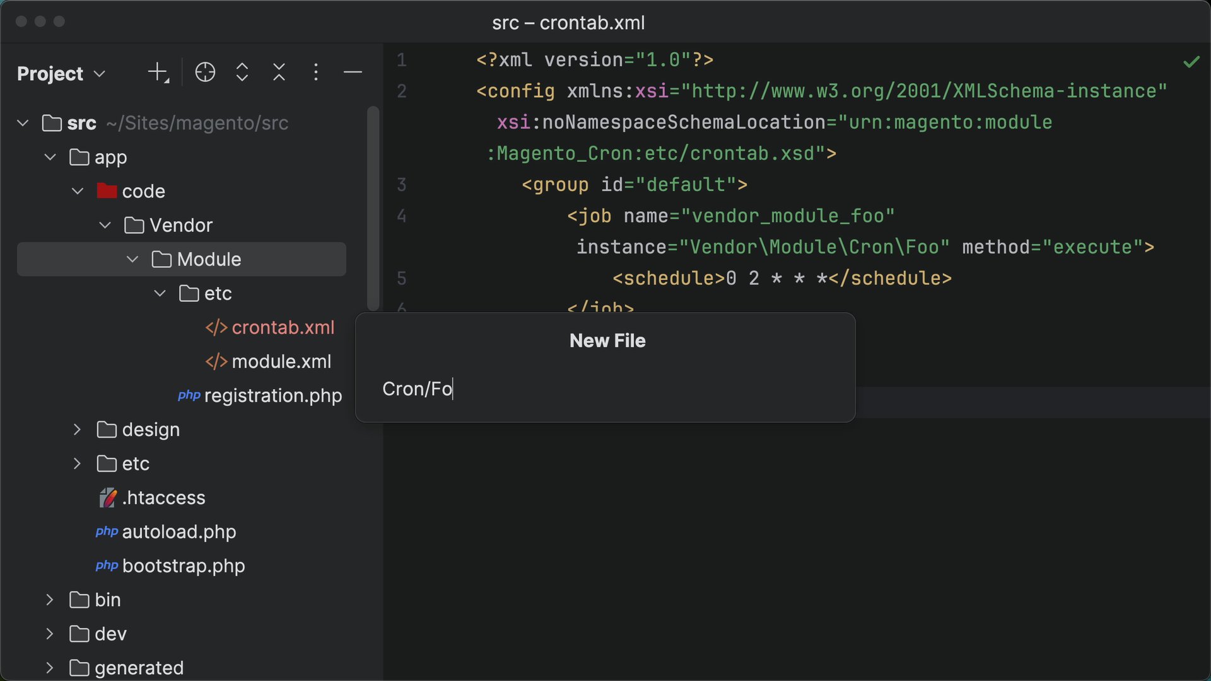Click the expand all icon
Image resolution: width=1211 pixels, height=681 pixels.
pos(242,73)
